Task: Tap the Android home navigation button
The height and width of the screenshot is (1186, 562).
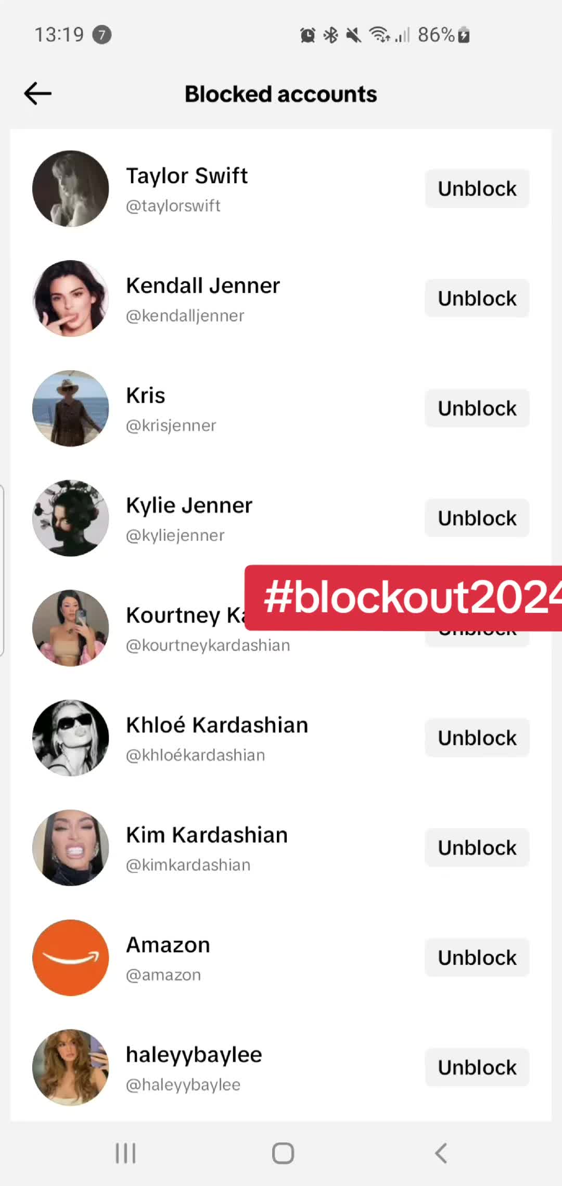Action: (283, 1153)
